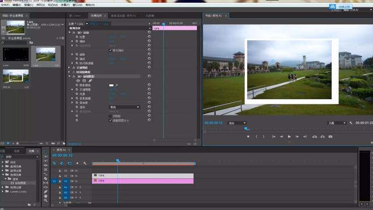Switch to the Effect Controls tab
This screenshot has width=373, height=210.
[x=96, y=16]
